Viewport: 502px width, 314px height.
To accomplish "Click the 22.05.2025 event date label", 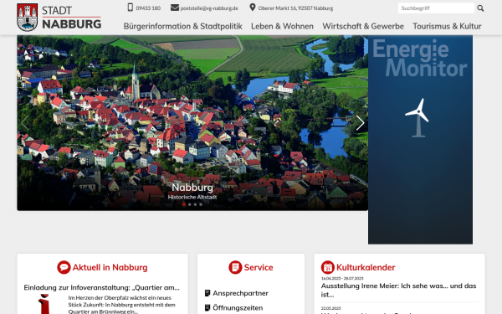I will pos(330,308).
